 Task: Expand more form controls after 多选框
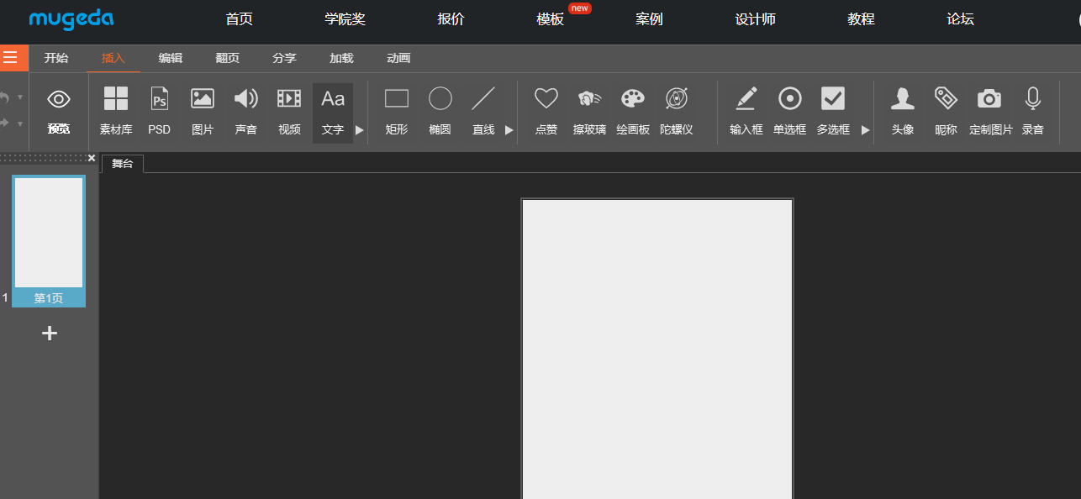[866, 130]
